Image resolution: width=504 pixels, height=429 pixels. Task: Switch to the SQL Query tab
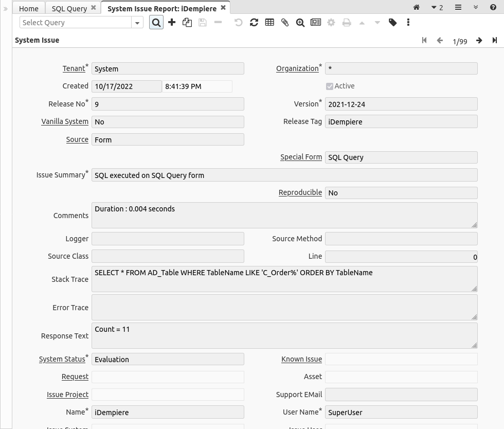coord(70,8)
